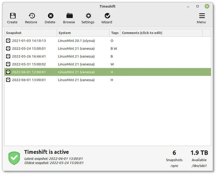Launch the Wizard checkmark icon
Image resolution: width=217 pixels, height=175 pixels.
click(107, 16)
